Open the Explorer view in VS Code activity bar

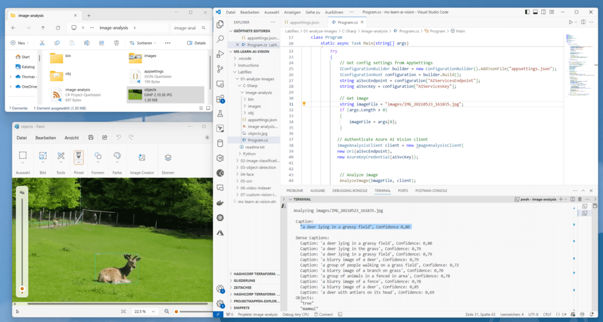(220, 24)
